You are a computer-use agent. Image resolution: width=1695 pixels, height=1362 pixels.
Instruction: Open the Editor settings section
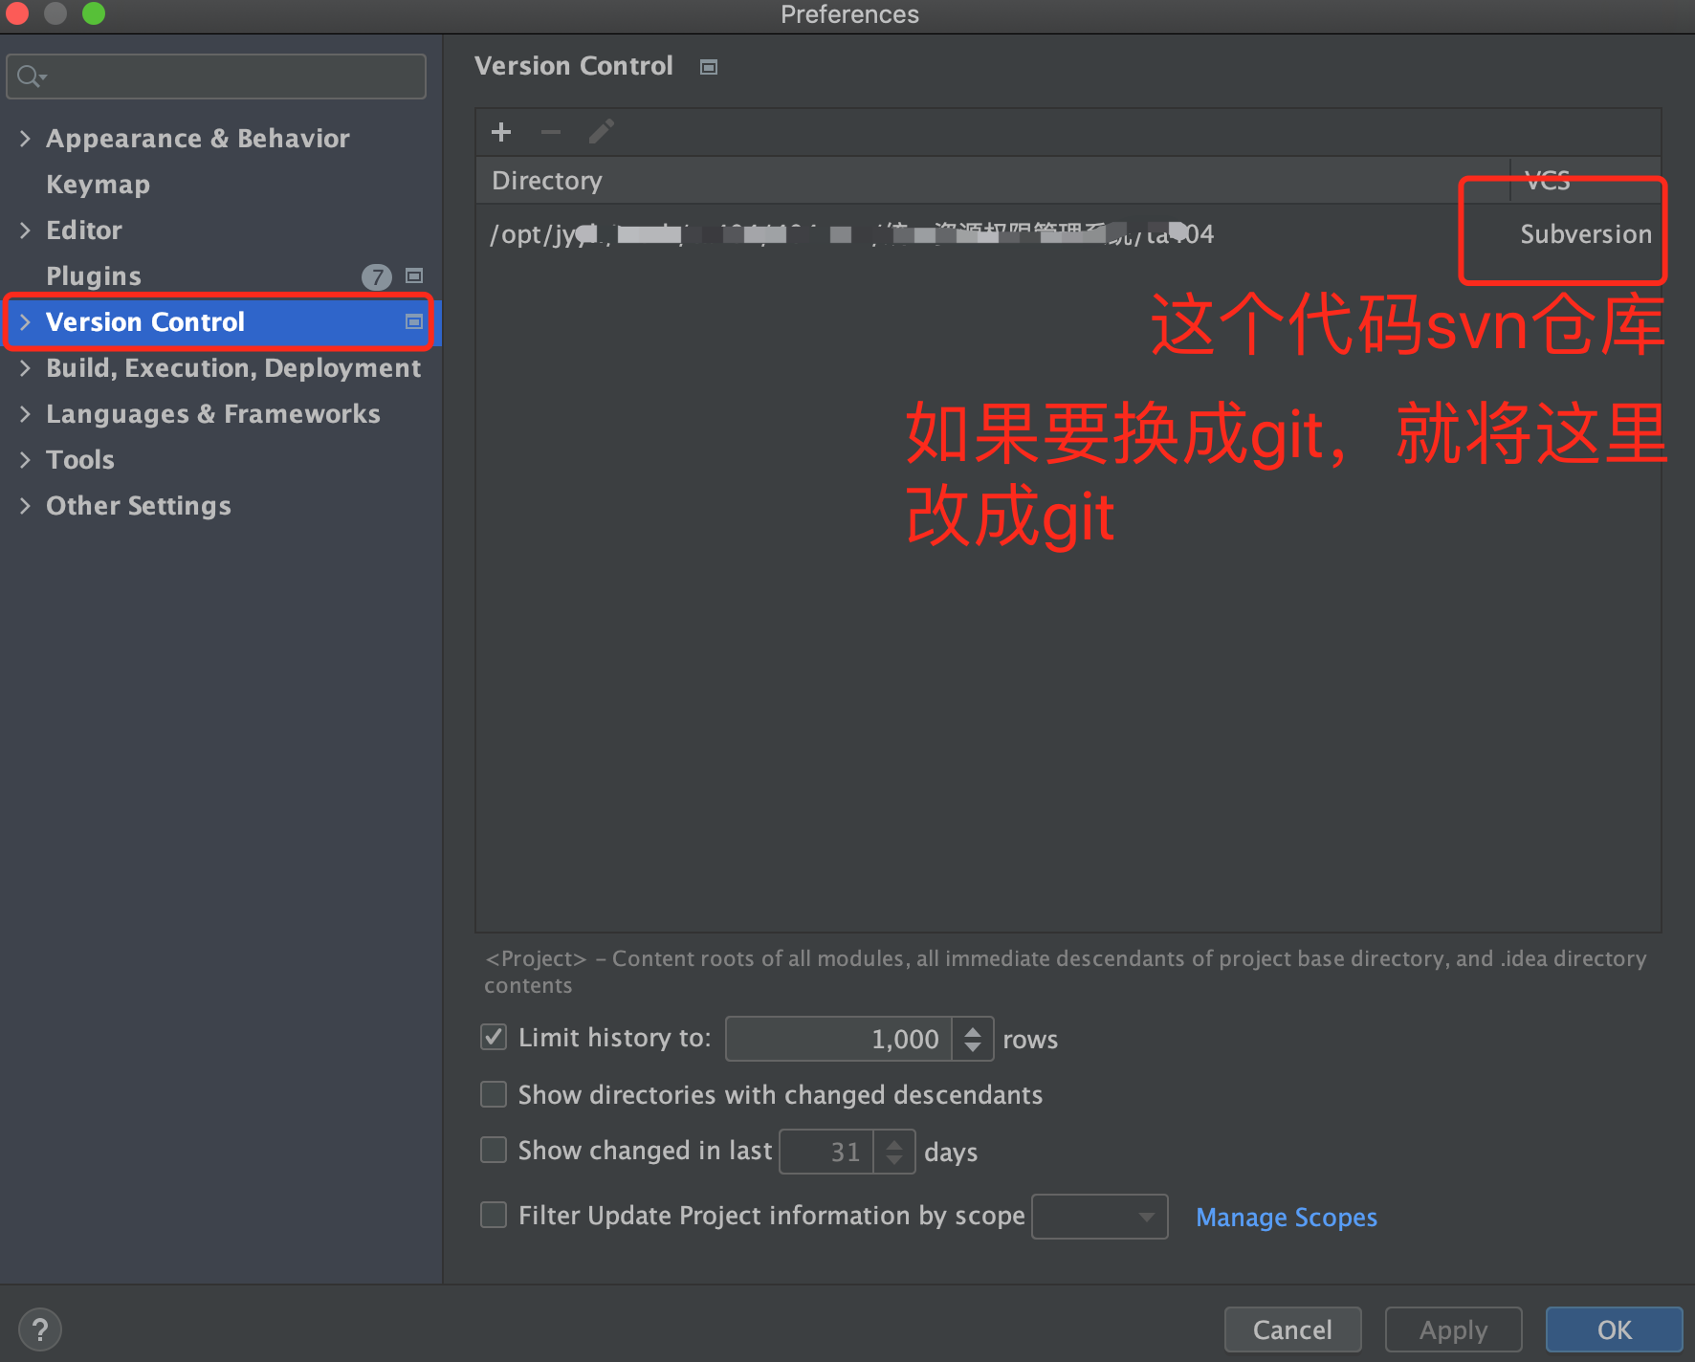(x=84, y=231)
